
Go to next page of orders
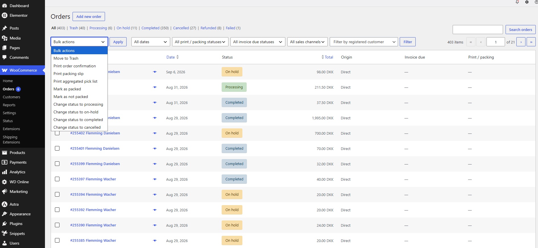[x=521, y=42]
